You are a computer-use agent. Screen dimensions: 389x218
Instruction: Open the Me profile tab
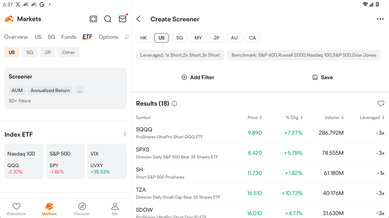point(115,209)
